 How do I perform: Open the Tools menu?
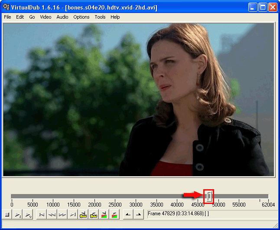pyautogui.click(x=100, y=17)
